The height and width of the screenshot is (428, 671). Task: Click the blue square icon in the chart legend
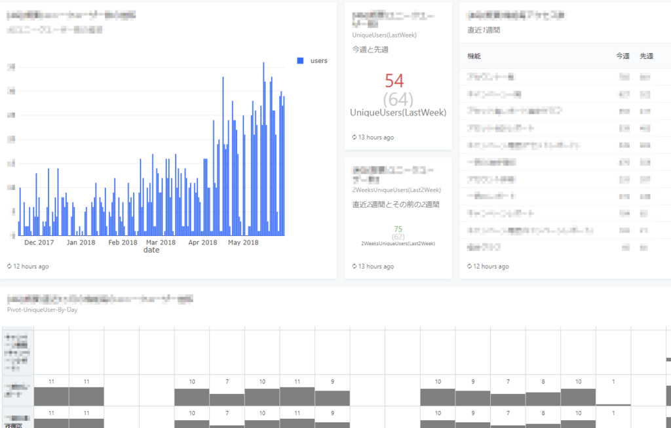pos(299,60)
